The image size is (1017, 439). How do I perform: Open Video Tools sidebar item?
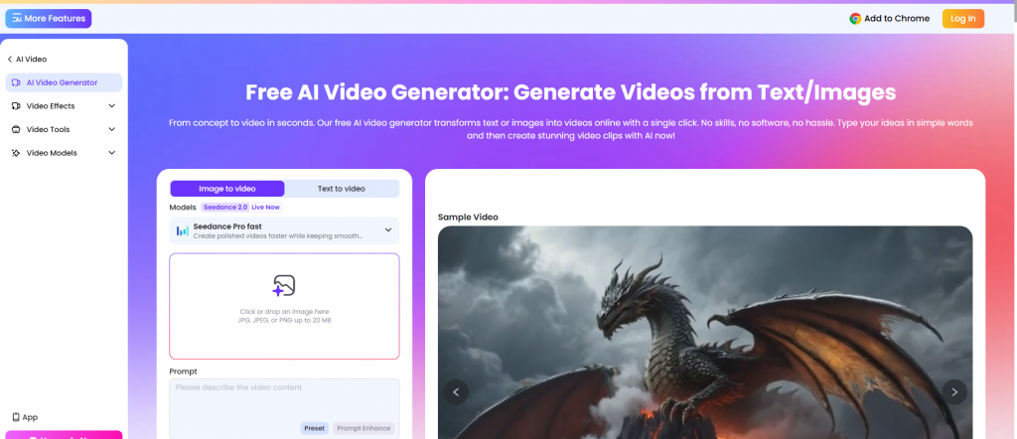point(64,129)
